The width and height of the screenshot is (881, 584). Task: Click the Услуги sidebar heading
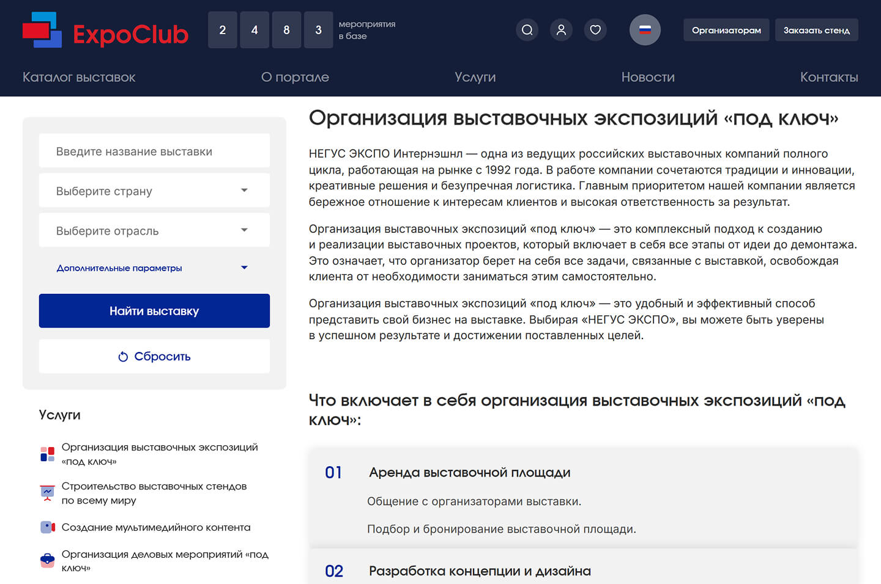click(x=60, y=415)
